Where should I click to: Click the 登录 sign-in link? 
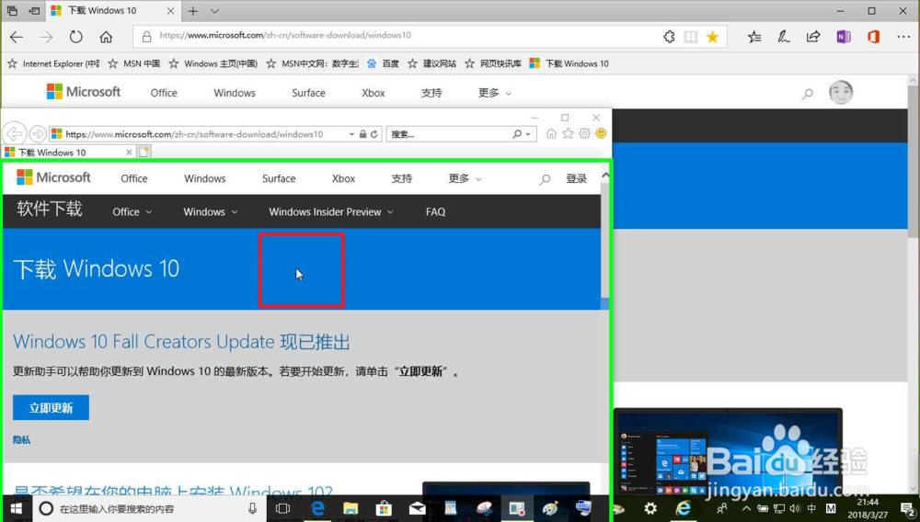pyautogui.click(x=576, y=178)
